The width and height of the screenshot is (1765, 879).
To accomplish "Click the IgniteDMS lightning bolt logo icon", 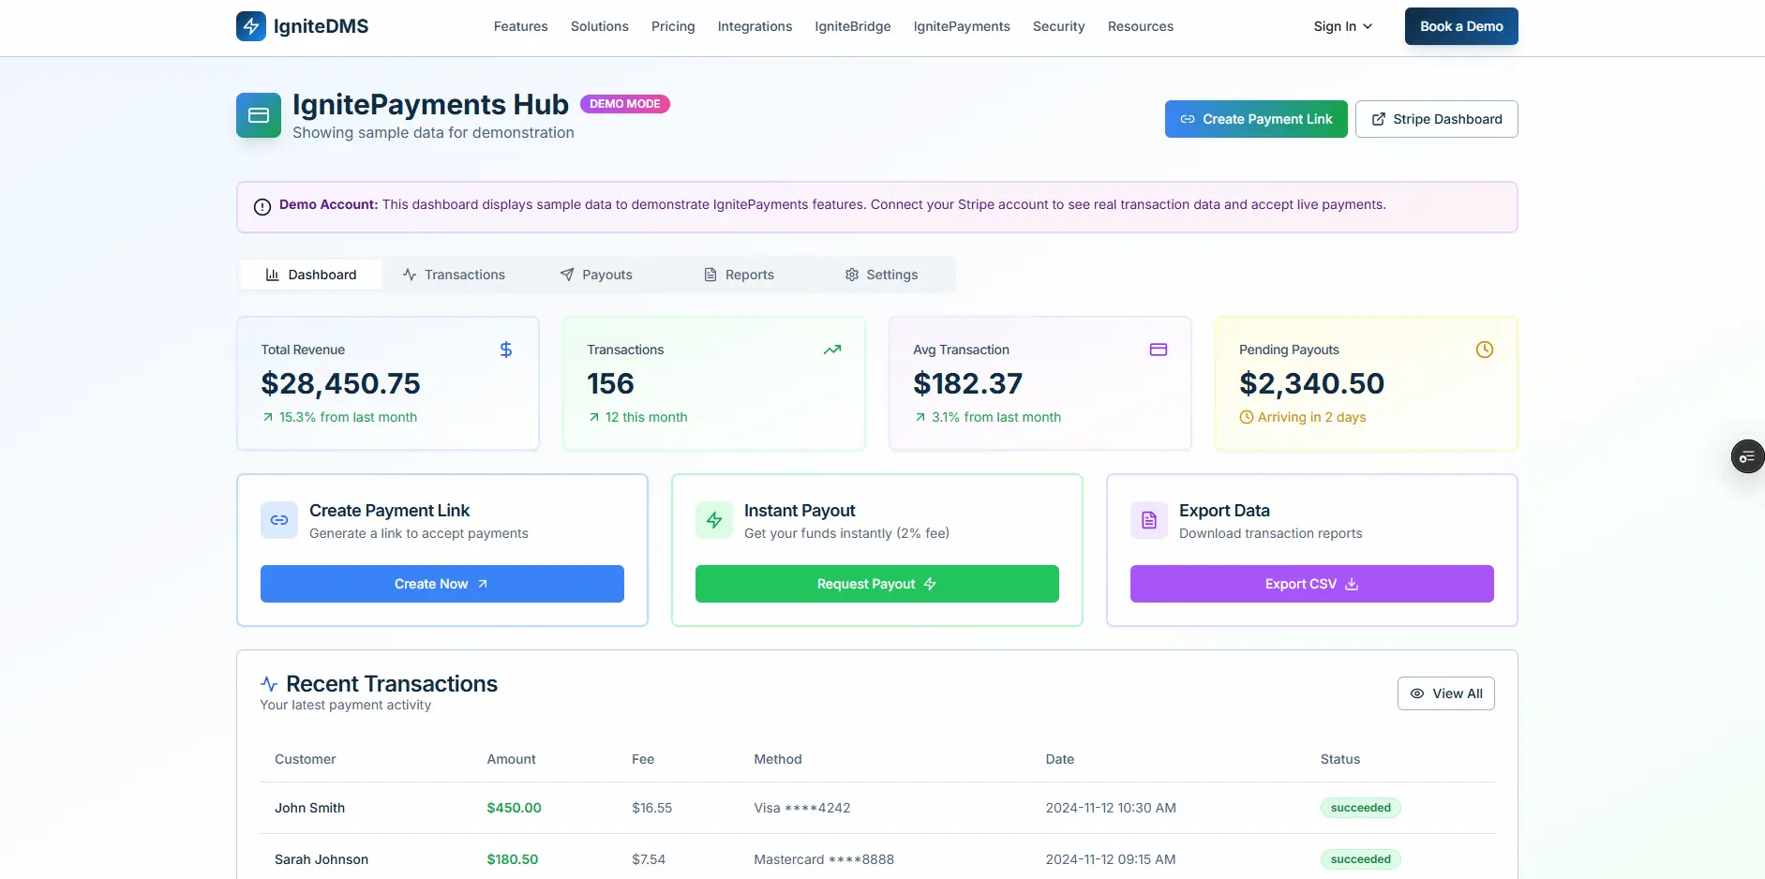I will tap(250, 26).
